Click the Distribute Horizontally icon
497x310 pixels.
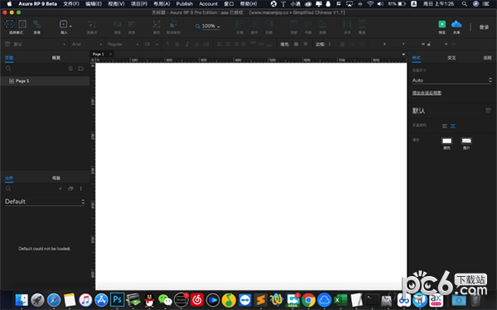(x=347, y=24)
